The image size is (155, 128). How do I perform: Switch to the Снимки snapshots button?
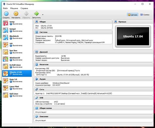click(145, 15)
